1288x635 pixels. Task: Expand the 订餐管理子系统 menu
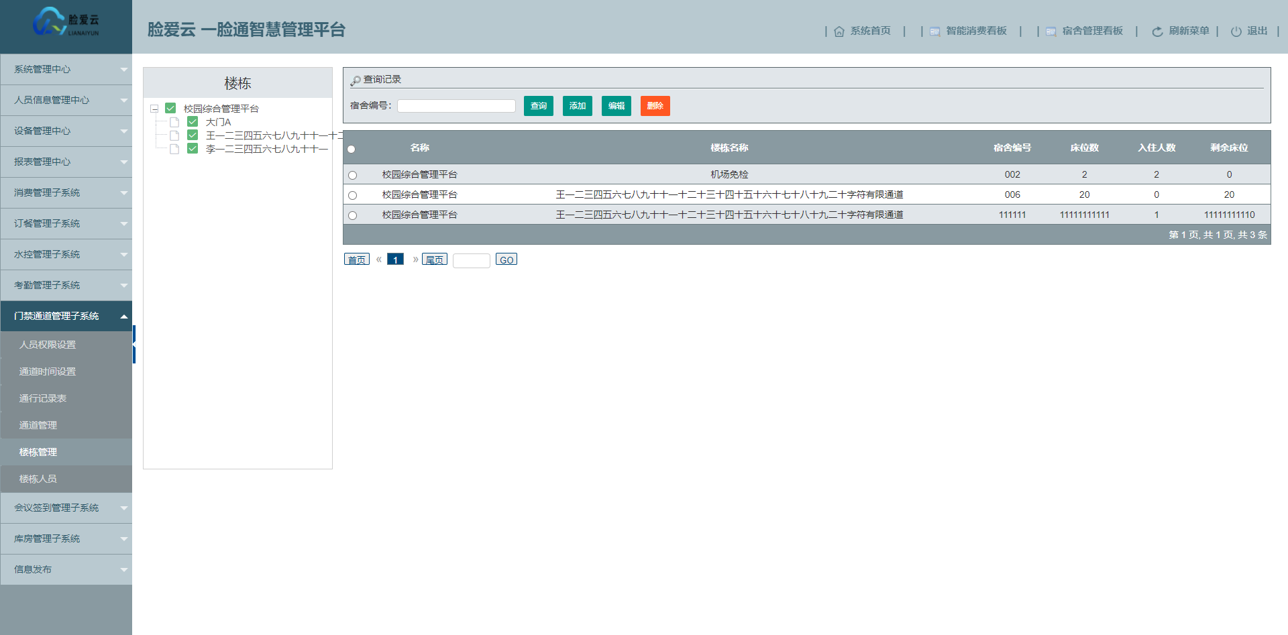click(x=66, y=223)
